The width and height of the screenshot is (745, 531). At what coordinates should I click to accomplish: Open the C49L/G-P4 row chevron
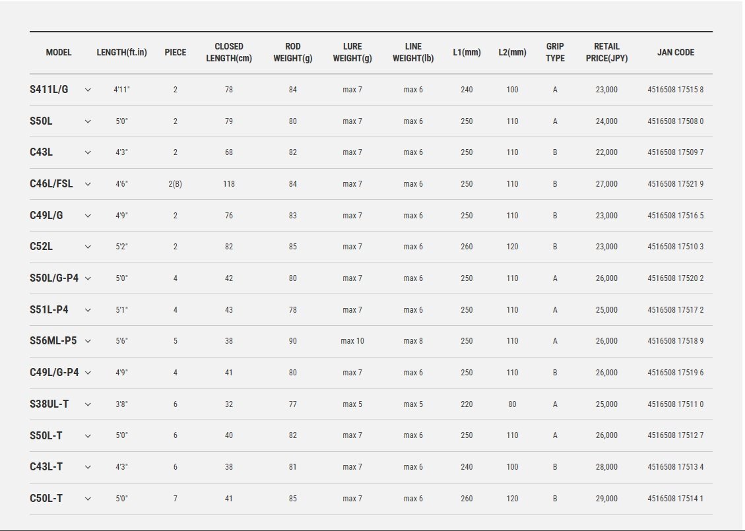[x=88, y=373]
